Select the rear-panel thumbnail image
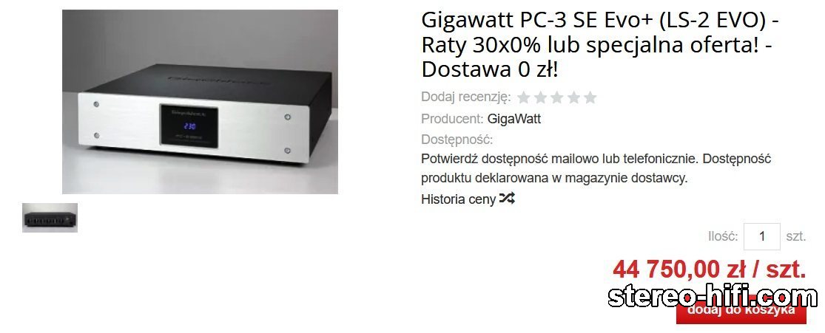 [x=50, y=218]
